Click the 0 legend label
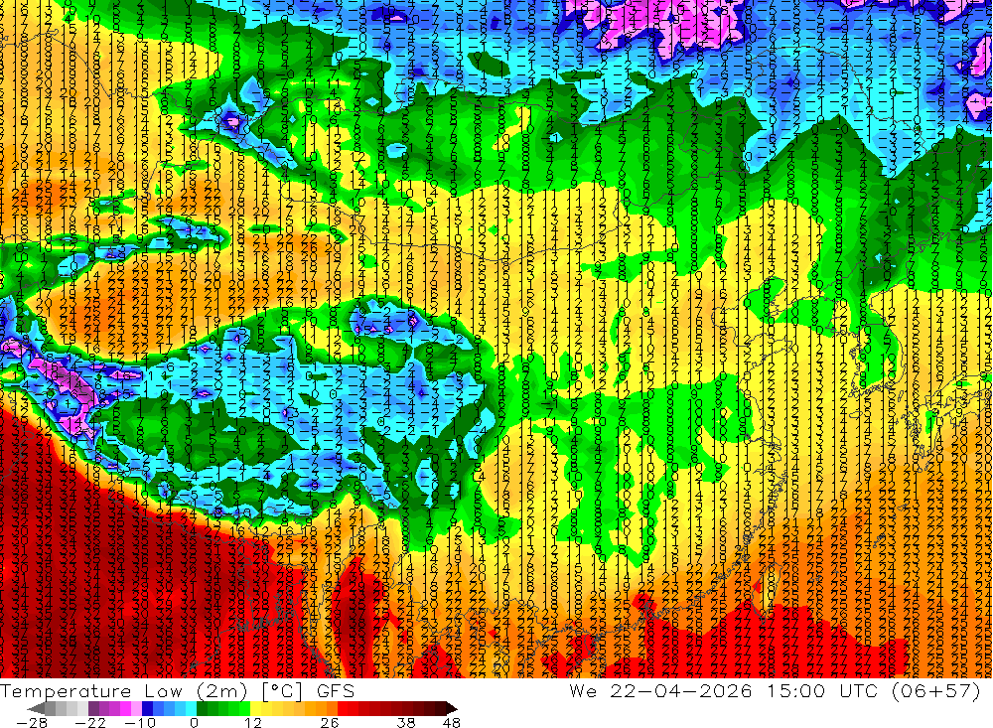 195,722
